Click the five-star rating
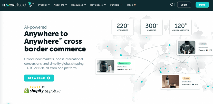 (35, 87)
